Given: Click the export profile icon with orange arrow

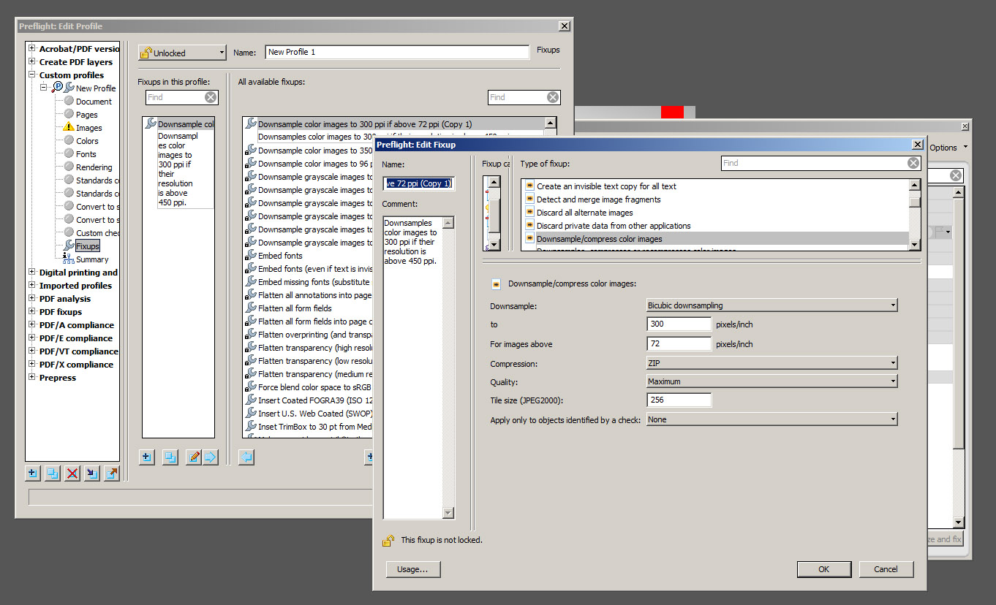Looking at the screenshot, I should 111,473.
